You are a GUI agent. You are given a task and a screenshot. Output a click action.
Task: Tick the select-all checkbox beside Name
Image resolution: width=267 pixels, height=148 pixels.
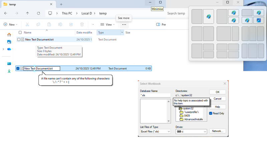point(20,33)
